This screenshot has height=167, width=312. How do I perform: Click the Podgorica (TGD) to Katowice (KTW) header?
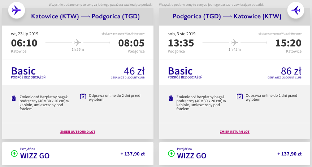pyautogui.click(x=227, y=17)
